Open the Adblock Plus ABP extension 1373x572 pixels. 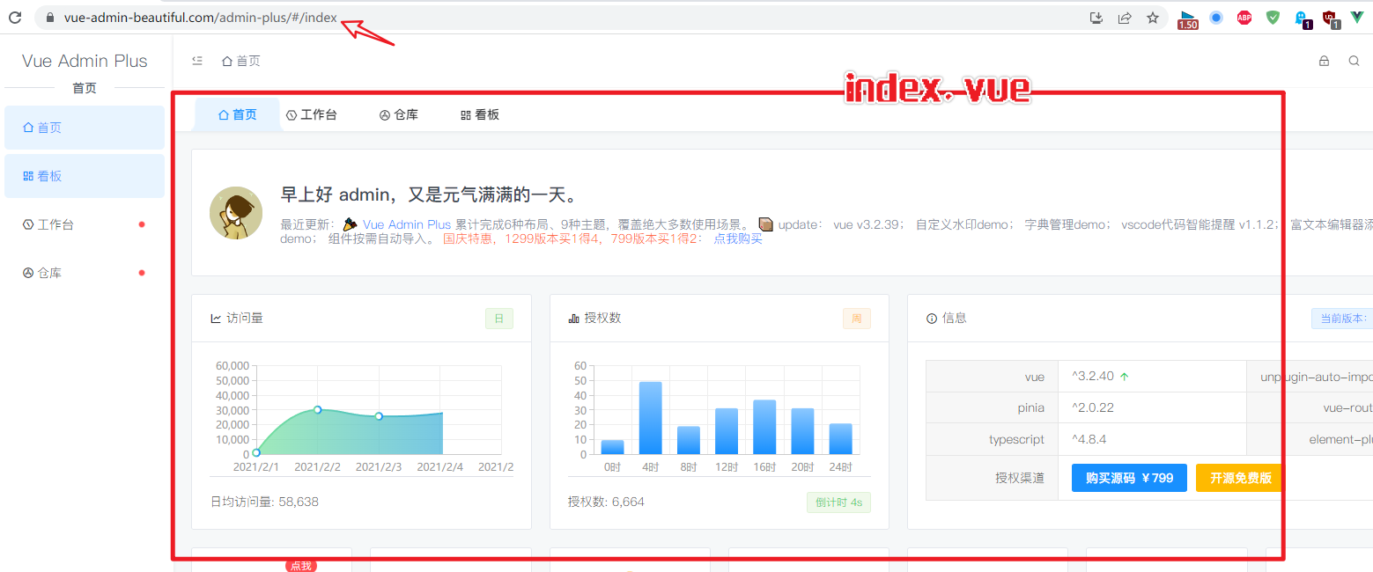[1244, 18]
